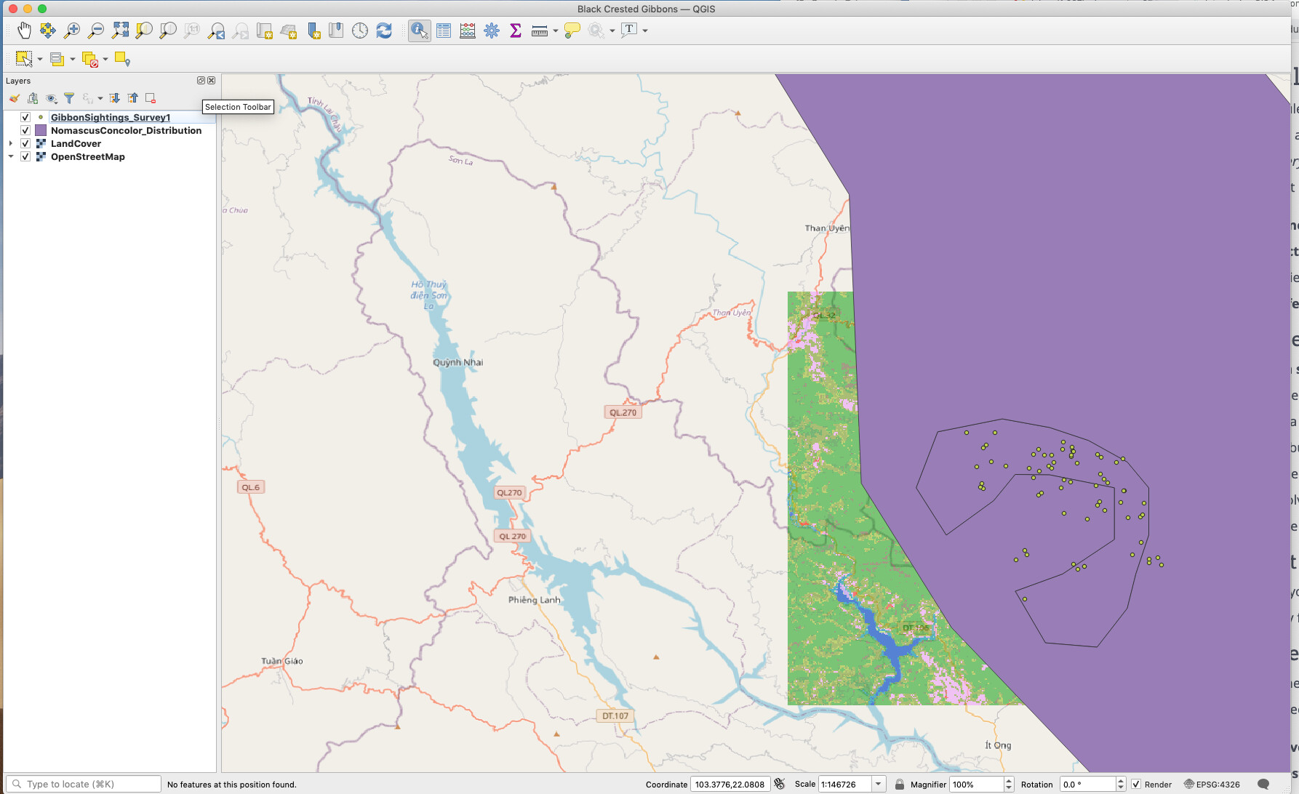The image size is (1299, 794).
Task: Click the Type to locate search field
Action: click(83, 784)
